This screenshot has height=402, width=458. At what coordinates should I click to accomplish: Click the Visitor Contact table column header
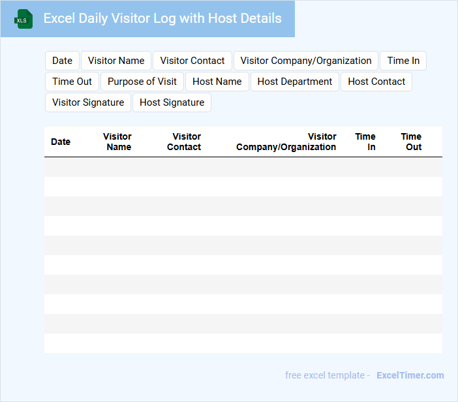tap(184, 142)
